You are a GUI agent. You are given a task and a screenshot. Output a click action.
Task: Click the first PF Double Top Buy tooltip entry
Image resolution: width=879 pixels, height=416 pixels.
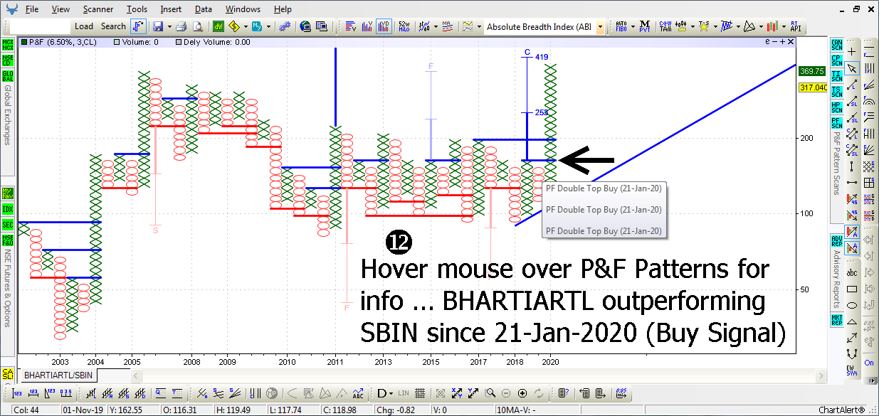coord(603,188)
